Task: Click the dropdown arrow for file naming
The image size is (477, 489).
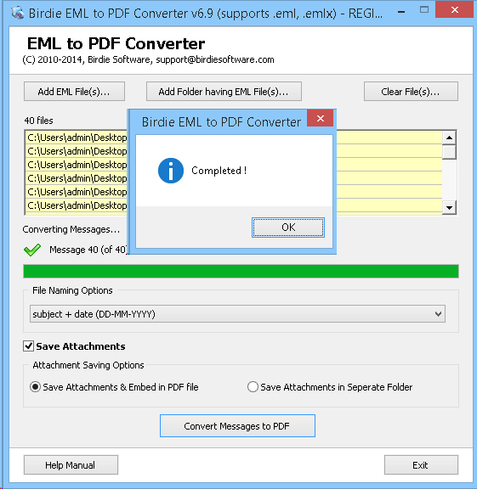Action: pos(438,314)
